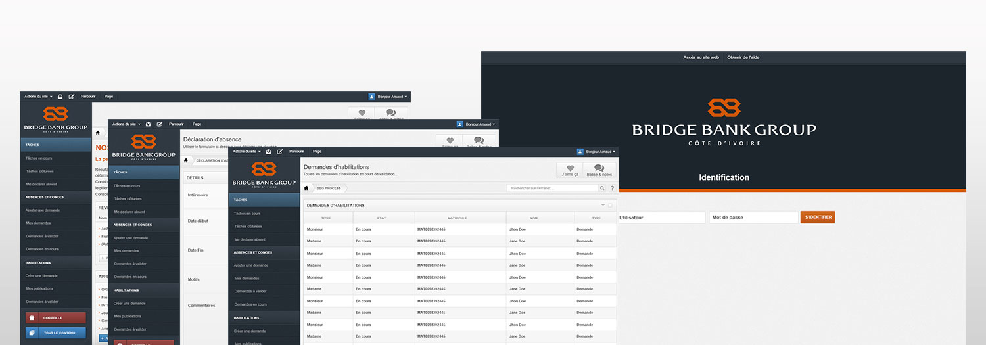The height and width of the screenshot is (345, 986).
Task: Open Actions du site dropdown in the leftmost back window
Action: 39,96
